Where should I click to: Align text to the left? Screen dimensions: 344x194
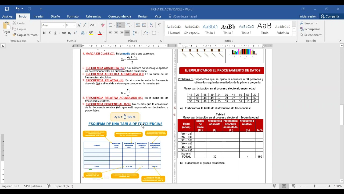click(x=110, y=33)
